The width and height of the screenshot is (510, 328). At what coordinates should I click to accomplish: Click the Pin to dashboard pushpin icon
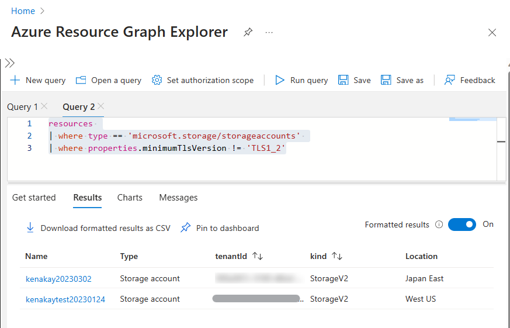click(185, 228)
